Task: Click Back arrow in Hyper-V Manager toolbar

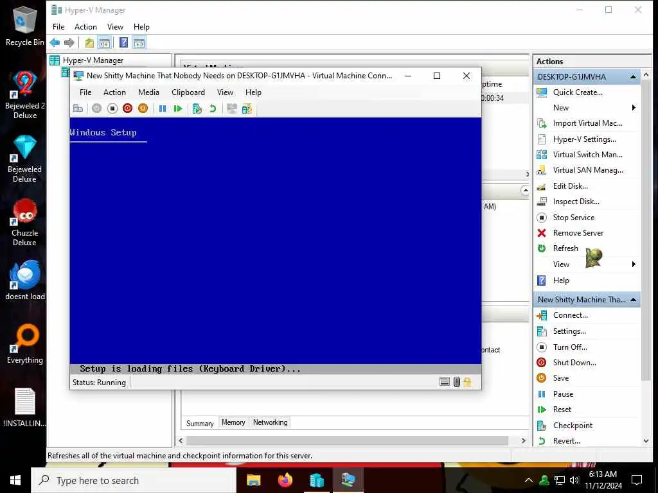Action: point(55,42)
